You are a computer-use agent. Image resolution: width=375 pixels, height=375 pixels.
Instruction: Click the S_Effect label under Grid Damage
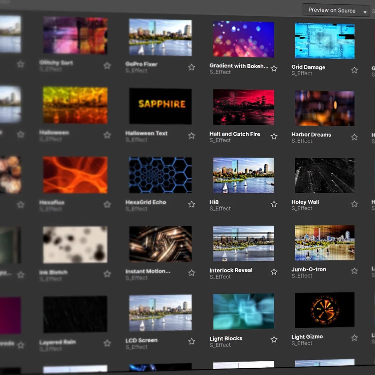302,74
